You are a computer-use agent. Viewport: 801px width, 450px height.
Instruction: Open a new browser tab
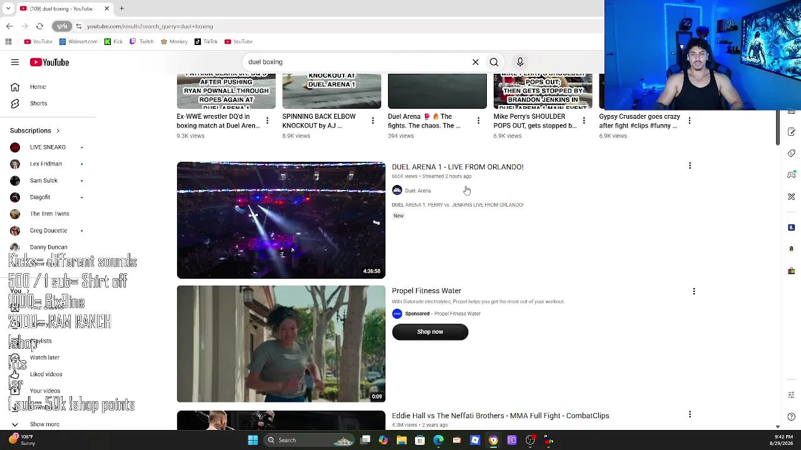(x=122, y=9)
